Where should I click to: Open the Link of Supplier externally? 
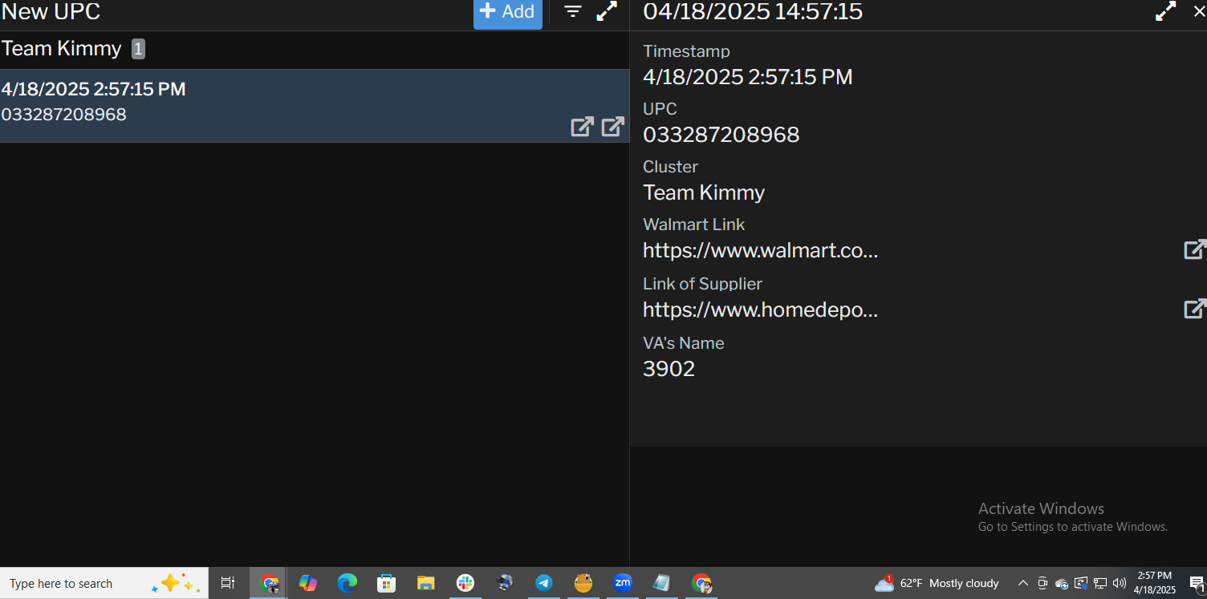[1194, 309]
